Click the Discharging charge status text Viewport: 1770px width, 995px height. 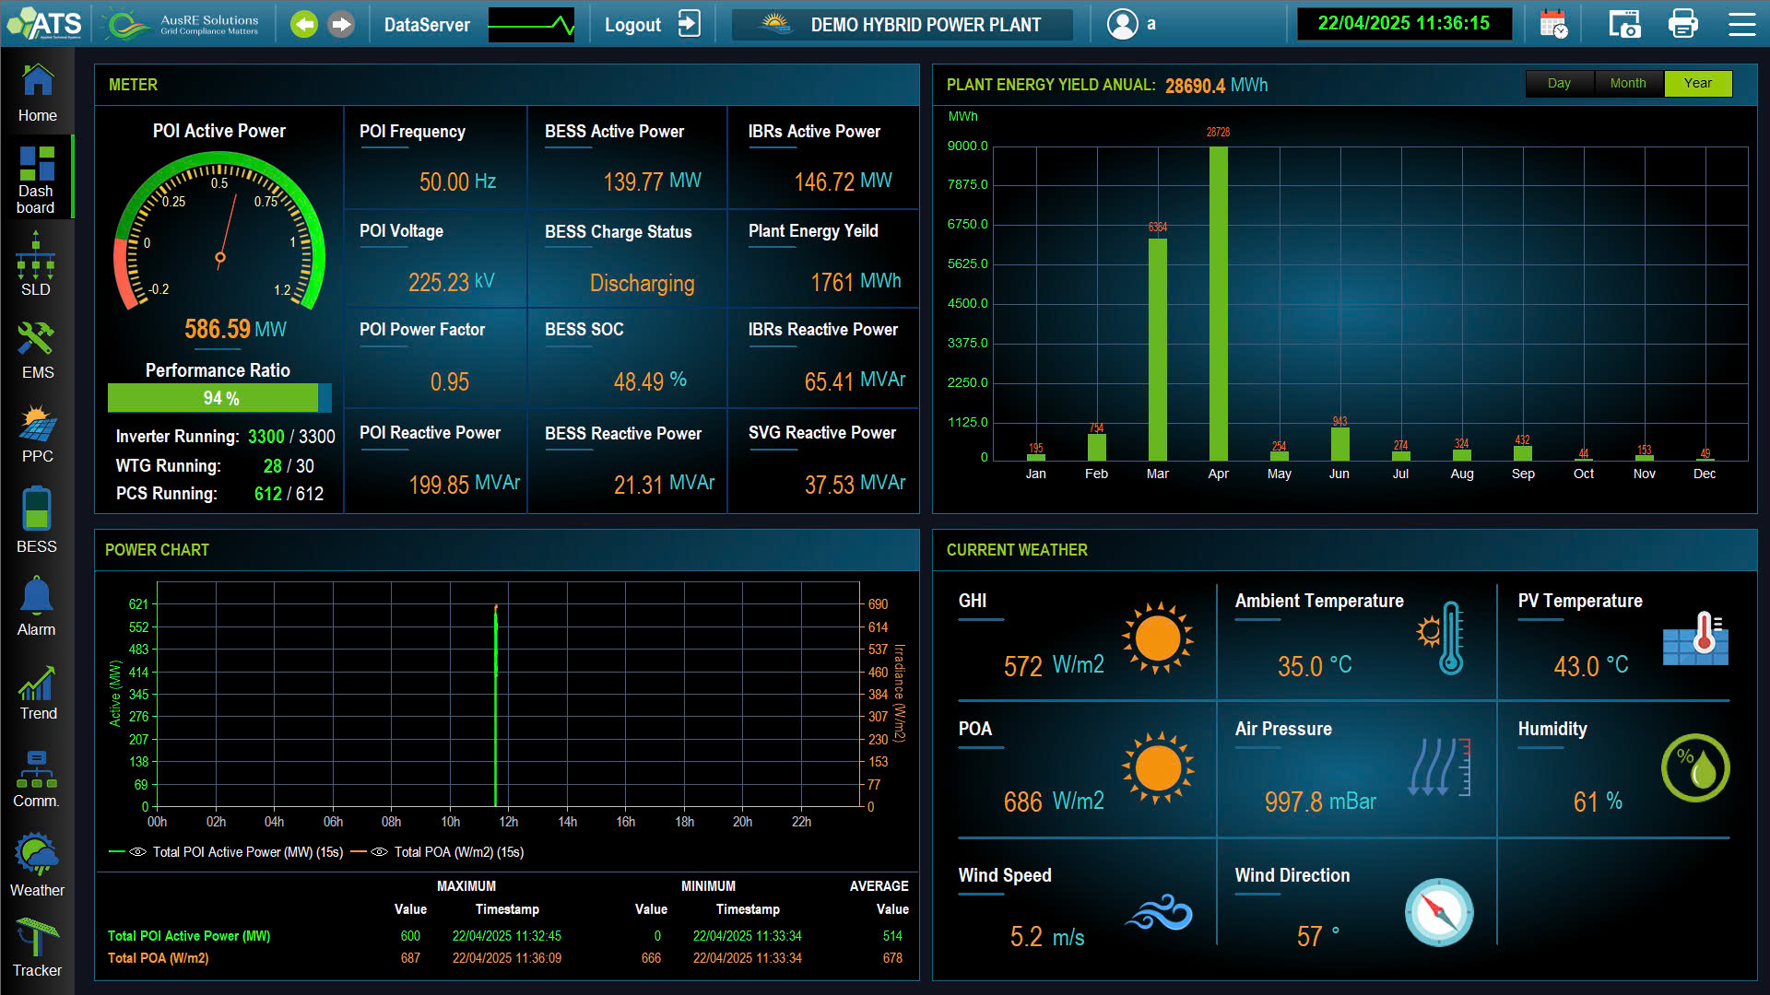click(x=642, y=283)
